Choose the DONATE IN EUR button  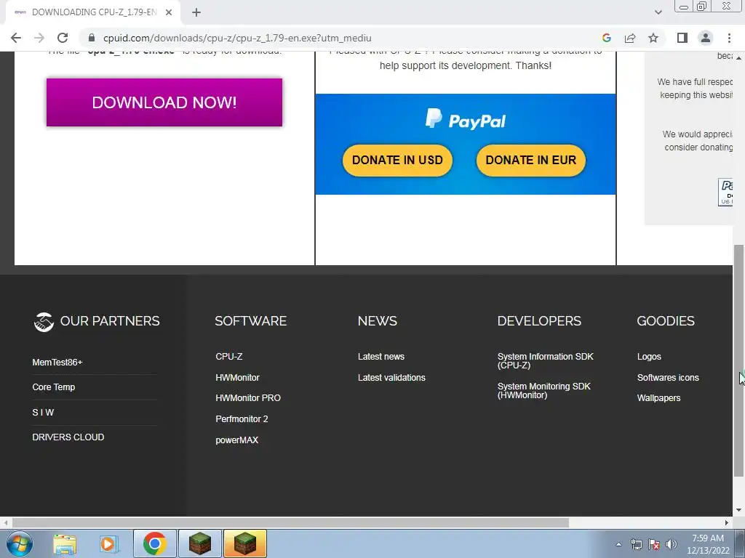(x=530, y=161)
